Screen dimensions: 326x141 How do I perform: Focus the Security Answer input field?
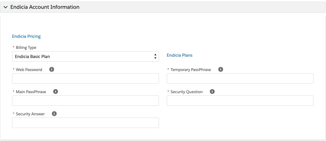[x=85, y=123]
